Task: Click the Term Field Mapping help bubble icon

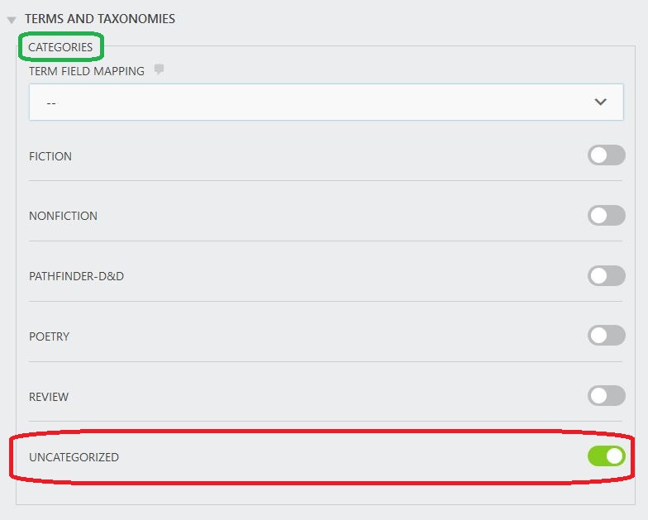Action: (160, 70)
